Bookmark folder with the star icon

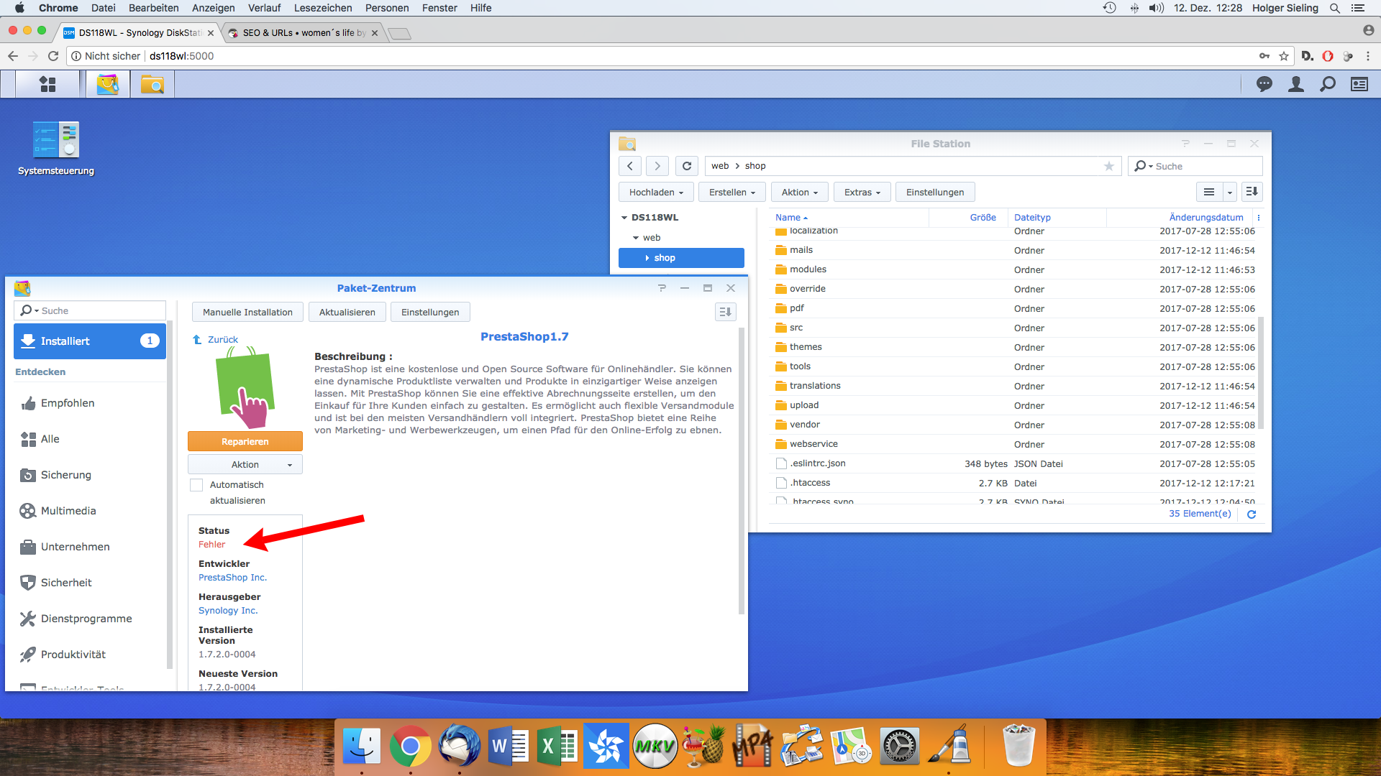1108,166
